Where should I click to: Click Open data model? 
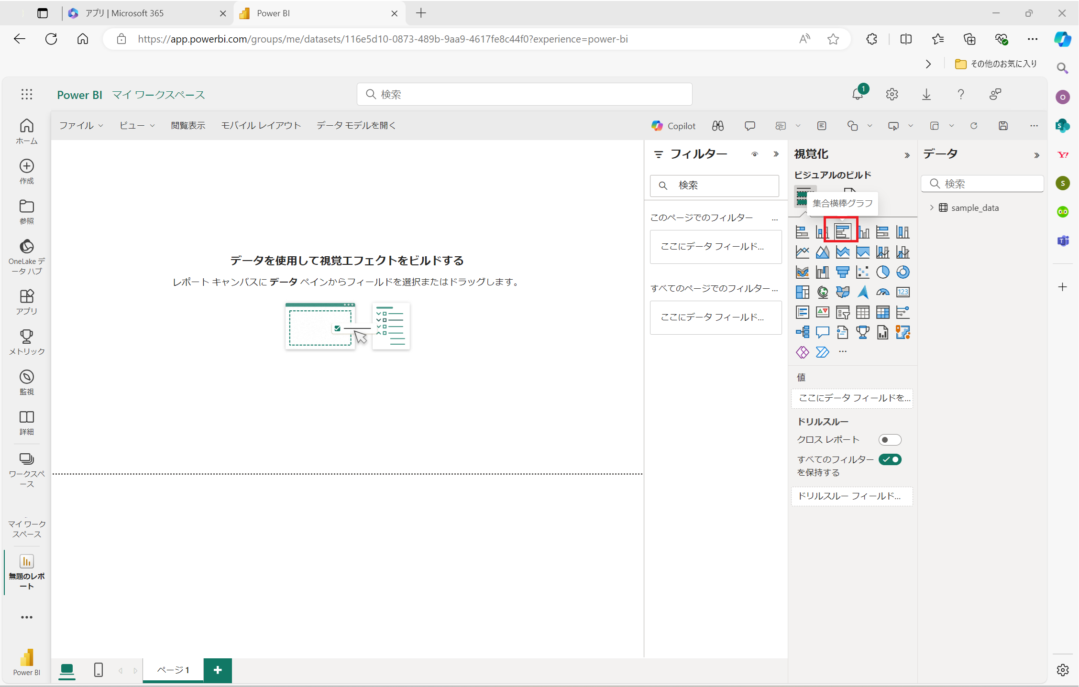tap(356, 125)
